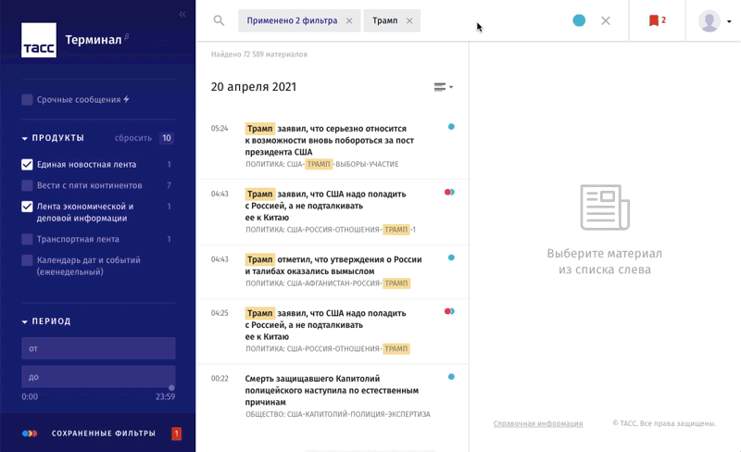The height and width of the screenshot is (452, 741).
Task: Click the '05:24' timestamp
Action: click(220, 128)
